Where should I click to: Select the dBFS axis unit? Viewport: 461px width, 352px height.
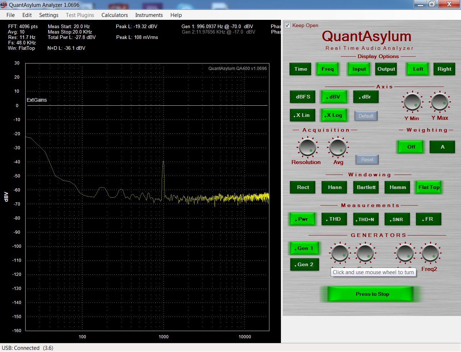[x=303, y=97]
